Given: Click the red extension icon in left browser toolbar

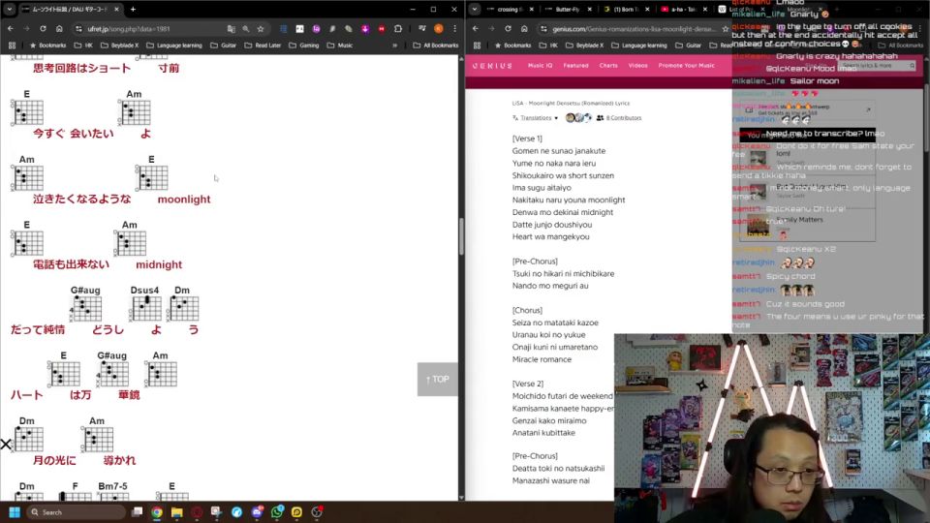Looking at the screenshot, I should click(x=382, y=28).
